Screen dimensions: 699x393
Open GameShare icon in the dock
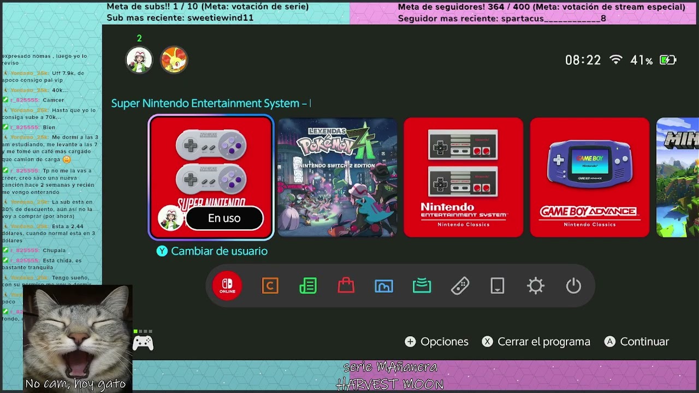422,285
